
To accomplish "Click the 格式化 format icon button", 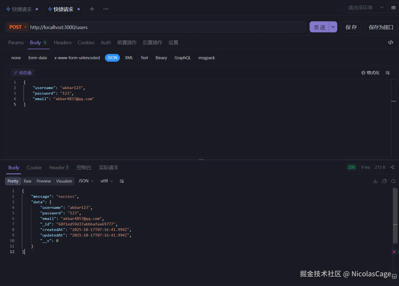I will pos(370,73).
